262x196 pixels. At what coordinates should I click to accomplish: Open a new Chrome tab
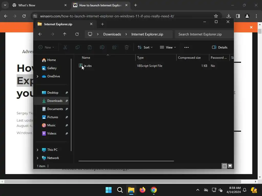coord(136,5)
